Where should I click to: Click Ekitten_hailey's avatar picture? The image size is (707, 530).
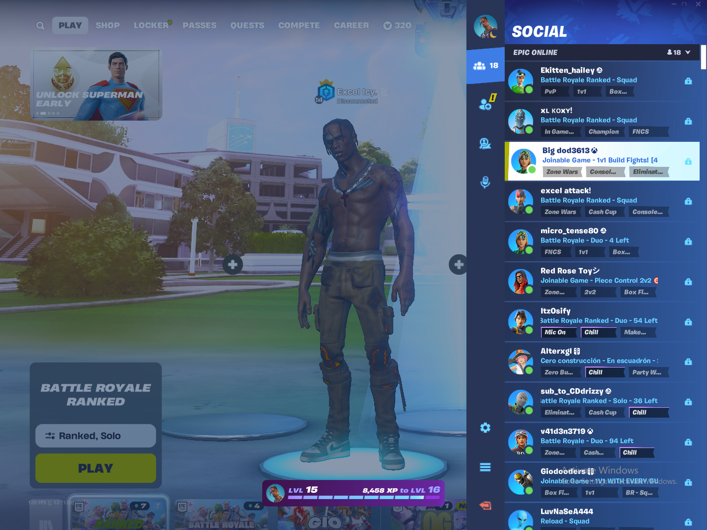520,81
